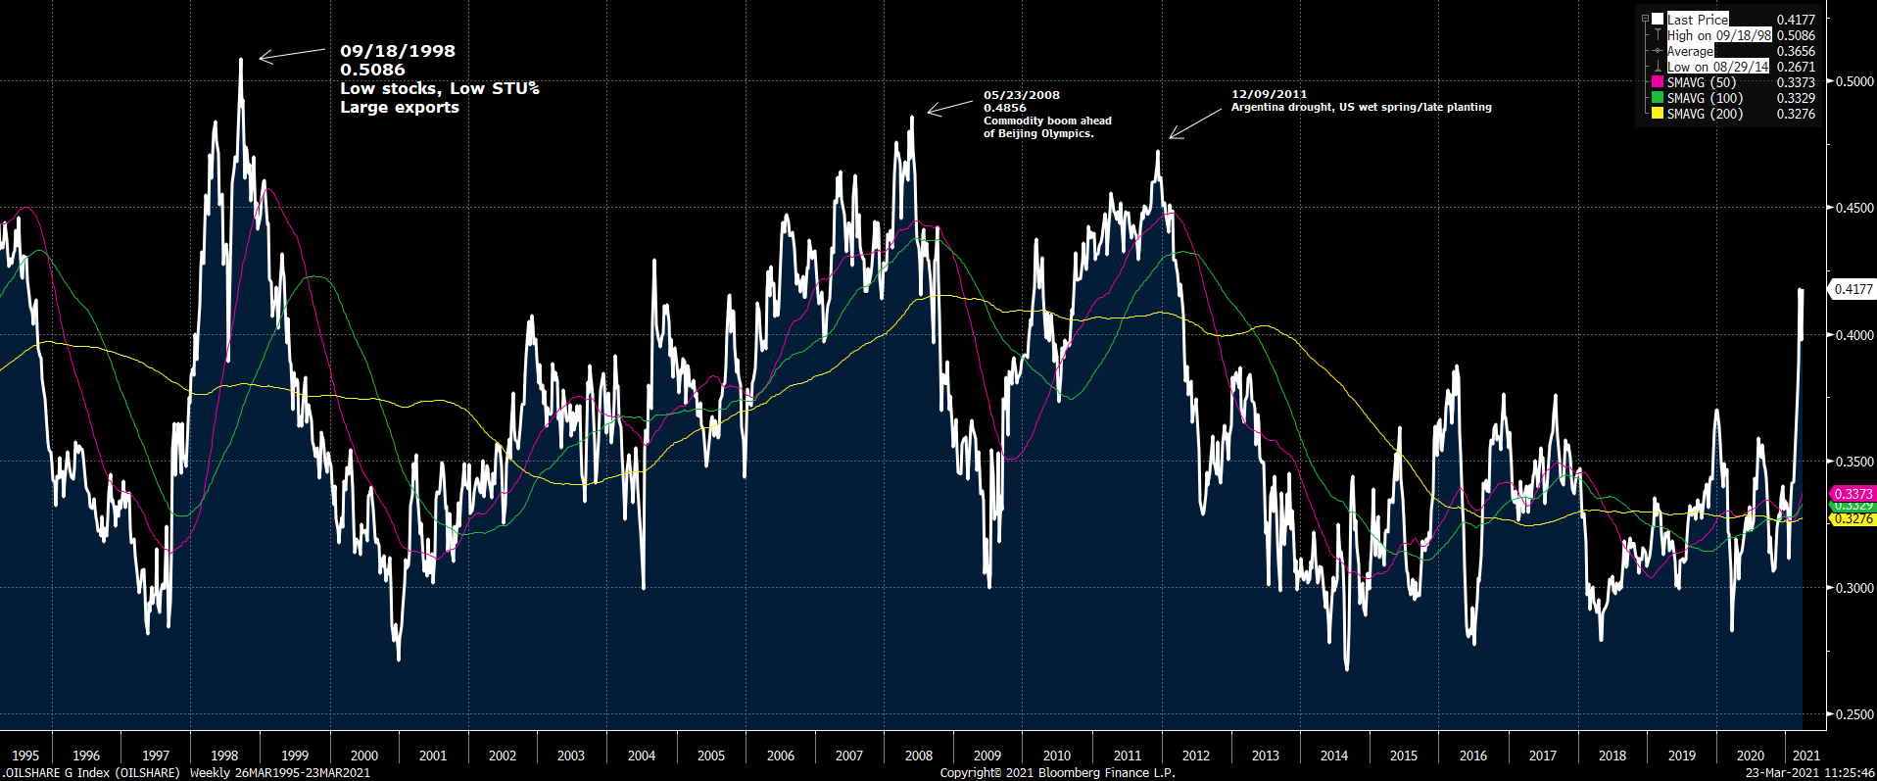Click the High marker icon in legend
This screenshot has width=1877, height=781.
1658,35
